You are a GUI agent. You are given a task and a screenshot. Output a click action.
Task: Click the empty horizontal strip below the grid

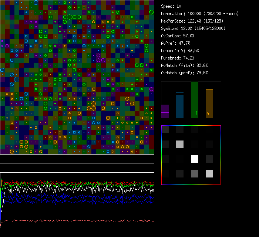coord(77,159)
